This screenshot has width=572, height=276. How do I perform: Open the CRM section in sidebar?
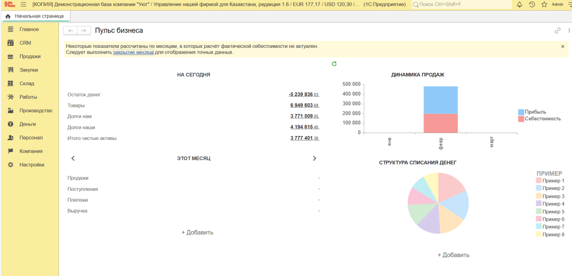pos(25,43)
